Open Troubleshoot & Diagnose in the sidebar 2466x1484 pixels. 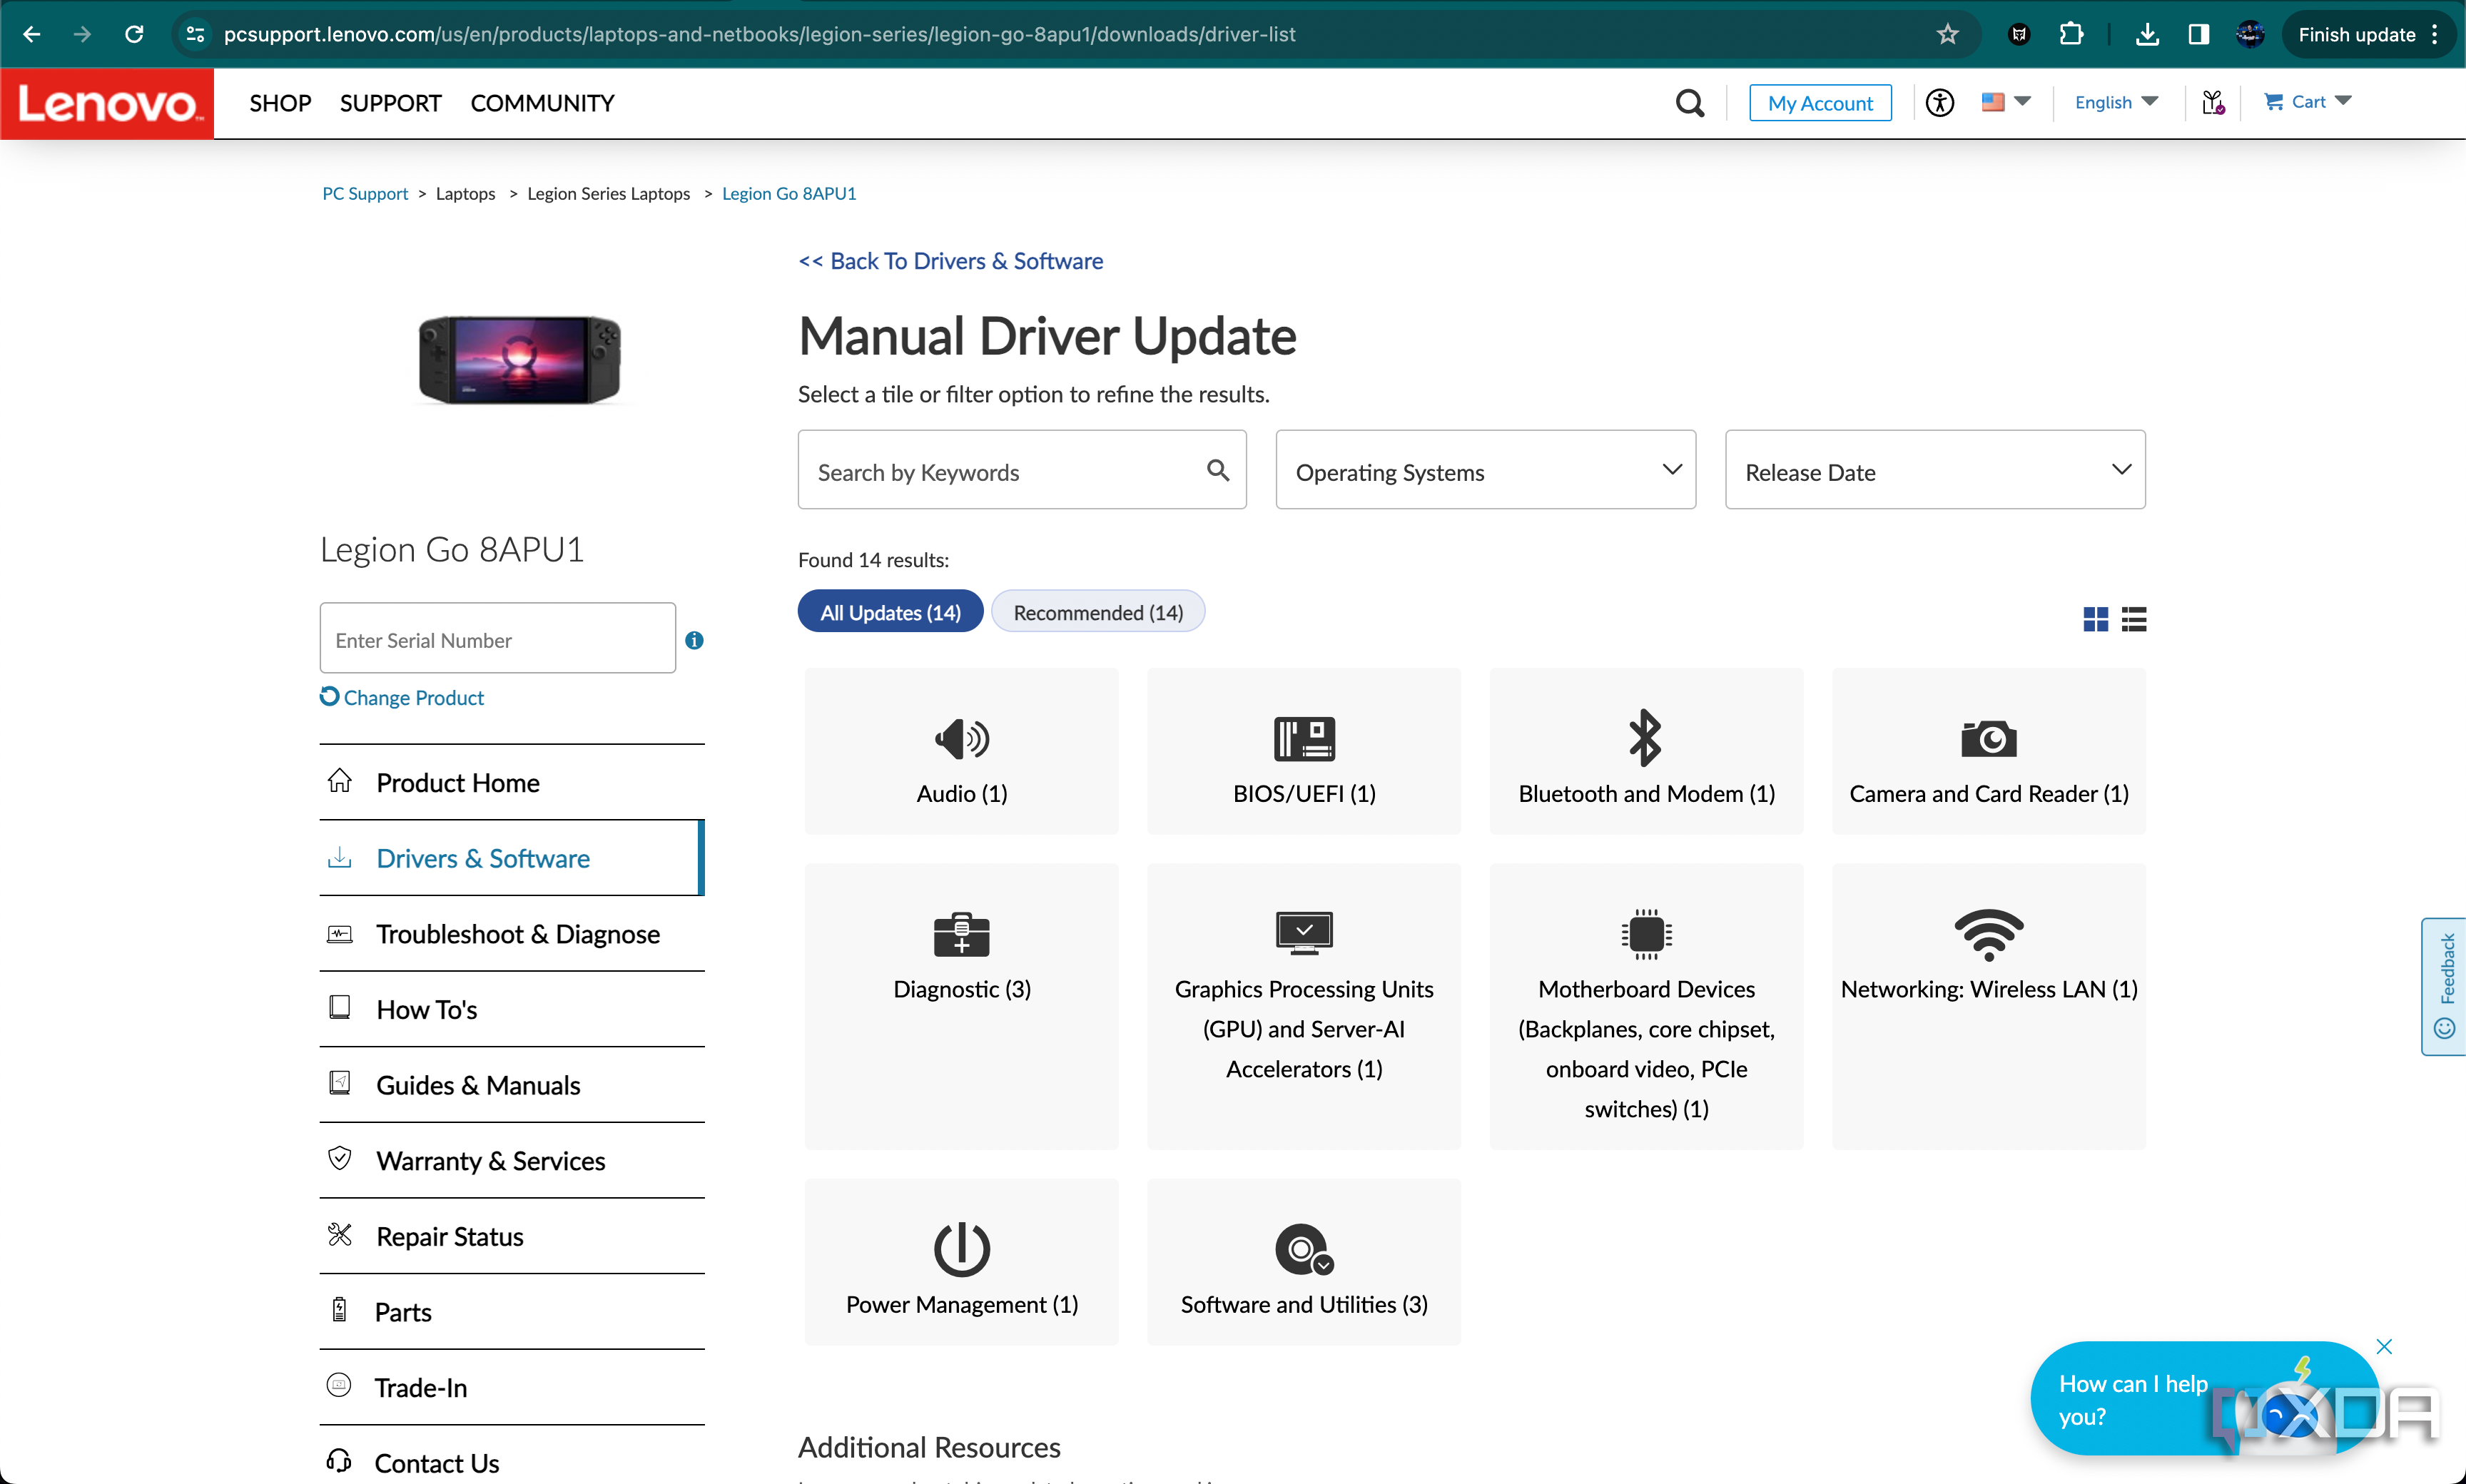(512, 933)
